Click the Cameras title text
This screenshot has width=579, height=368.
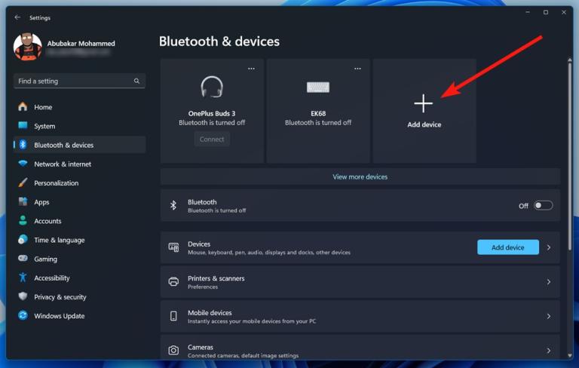coord(200,347)
